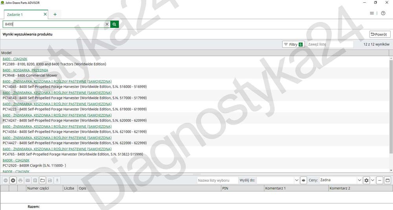Open the forage harvester link above PC14223
Image resolution: width=393 pixels, height=210 pixels.
57,104
